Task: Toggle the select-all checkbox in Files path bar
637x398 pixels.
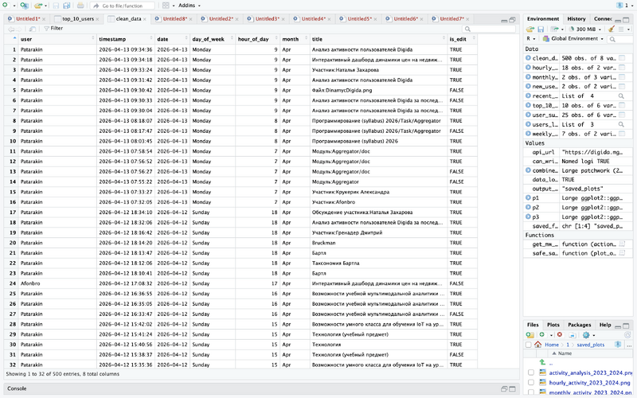Action: tap(529, 345)
